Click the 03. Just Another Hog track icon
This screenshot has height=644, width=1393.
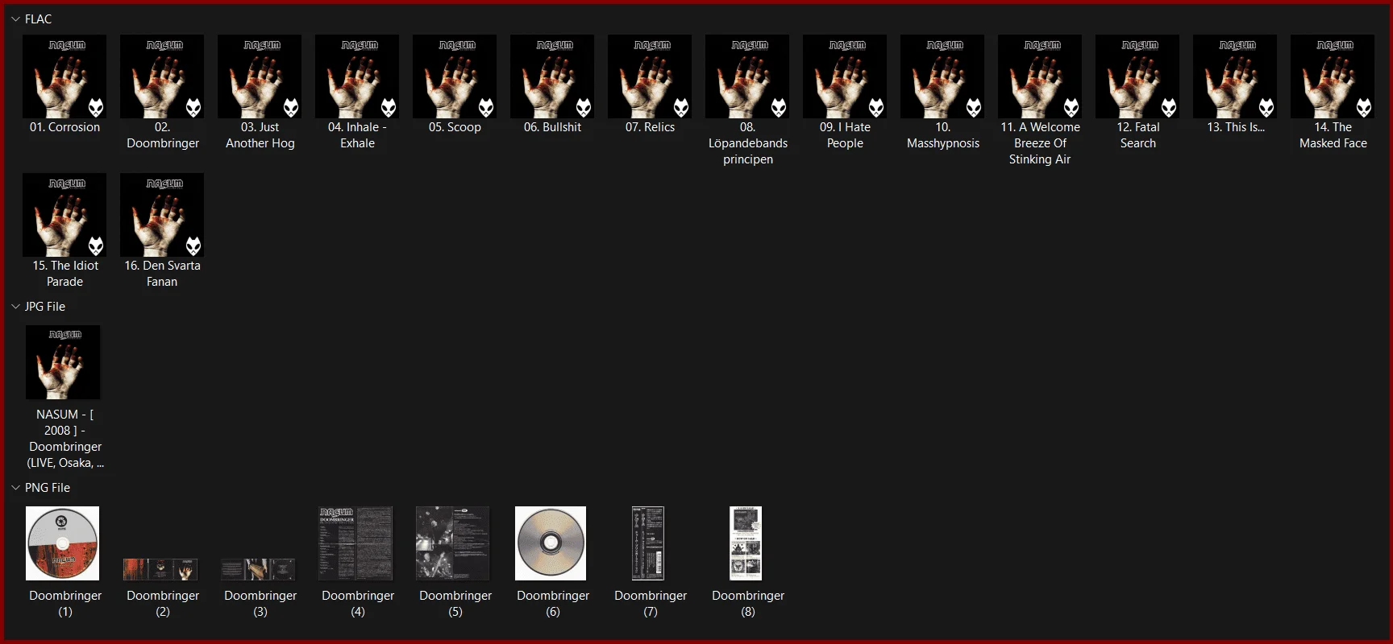[x=260, y=76]
